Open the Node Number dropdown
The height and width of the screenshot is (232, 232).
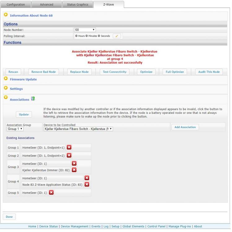[x=85, y=30]
